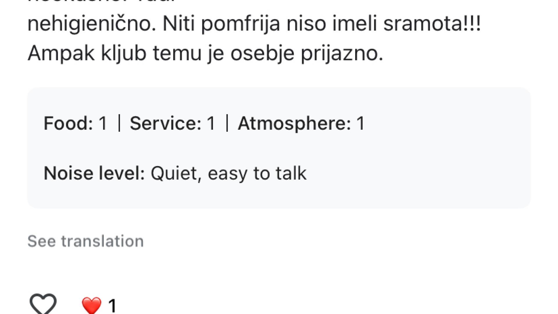Click the divider between Food and Service
558x314 pixels.
click(x=119, y=123)
